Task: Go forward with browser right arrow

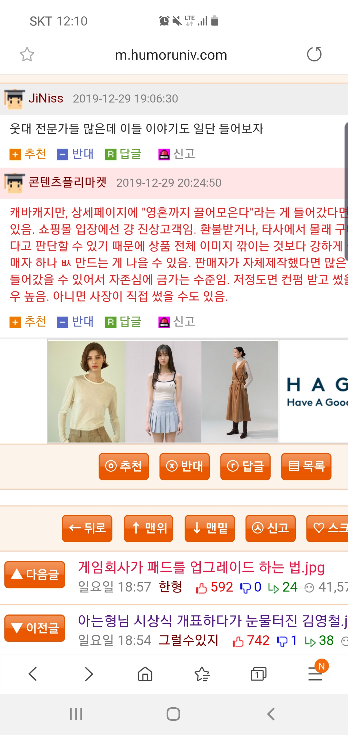Action: coord(89,674)
